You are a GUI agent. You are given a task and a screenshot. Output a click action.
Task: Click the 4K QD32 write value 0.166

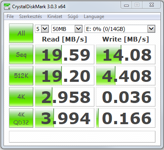126,118
